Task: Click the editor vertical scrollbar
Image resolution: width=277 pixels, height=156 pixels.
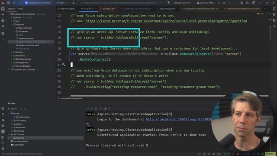Action: [x=270, y=33]
